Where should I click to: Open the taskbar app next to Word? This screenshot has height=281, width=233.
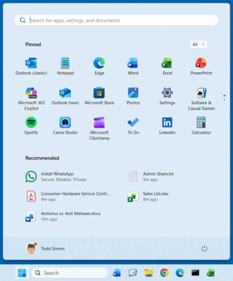133,273
